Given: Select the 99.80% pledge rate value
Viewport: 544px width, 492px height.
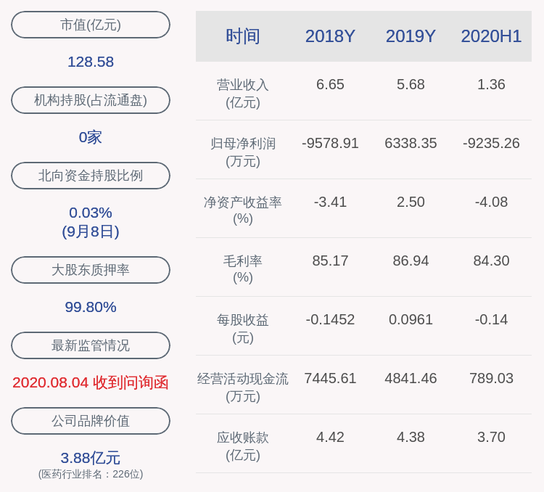Looking at the screenshot, I should point(91,307).
